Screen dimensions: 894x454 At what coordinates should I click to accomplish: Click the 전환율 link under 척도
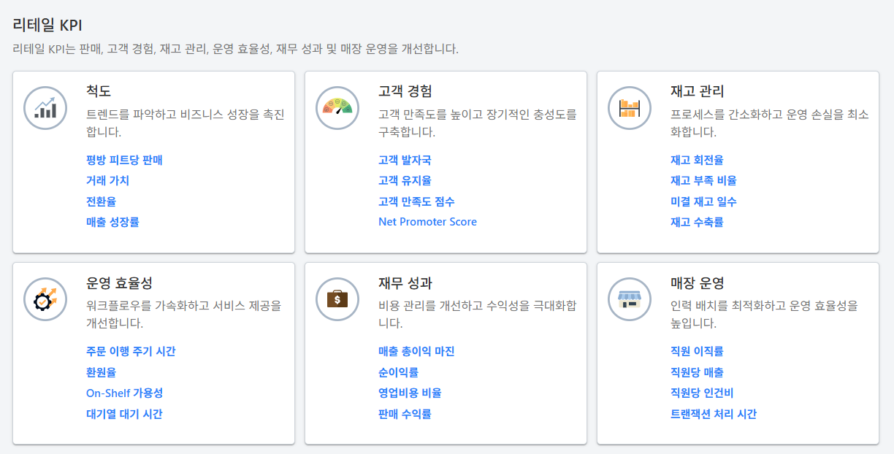coord(102,201)
